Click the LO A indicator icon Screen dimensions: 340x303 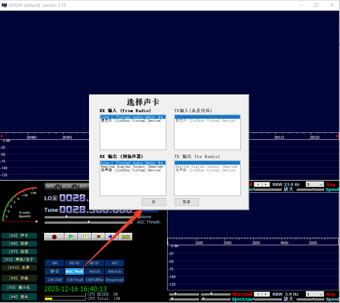(x=55, y=198)
